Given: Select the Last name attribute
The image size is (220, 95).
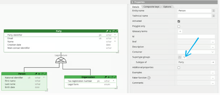Looking at the screenshot, I should coord(10,84).
